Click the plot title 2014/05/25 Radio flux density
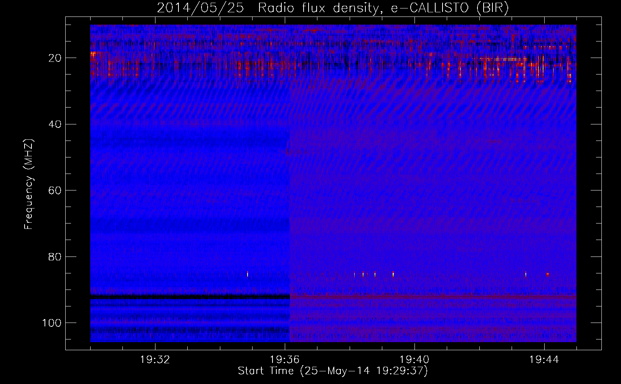 [x=333, y=8]
